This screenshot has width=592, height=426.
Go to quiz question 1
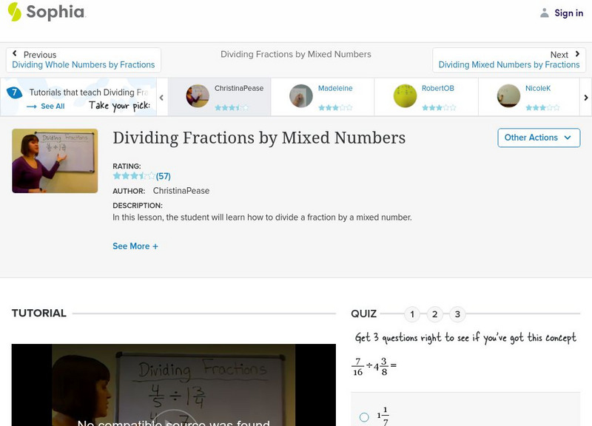point(412,314)
